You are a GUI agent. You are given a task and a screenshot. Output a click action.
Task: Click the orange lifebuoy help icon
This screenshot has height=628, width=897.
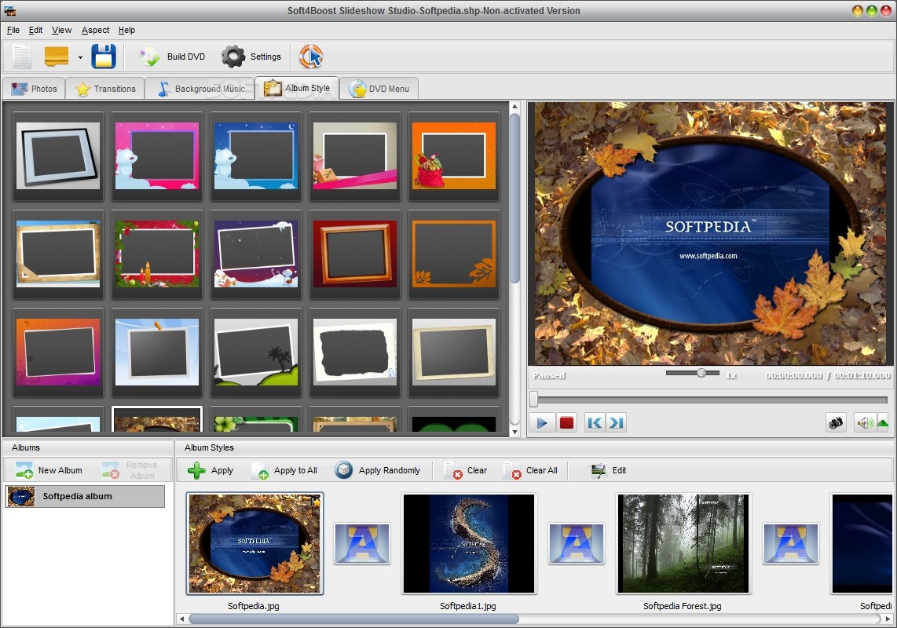coord(310,57)
